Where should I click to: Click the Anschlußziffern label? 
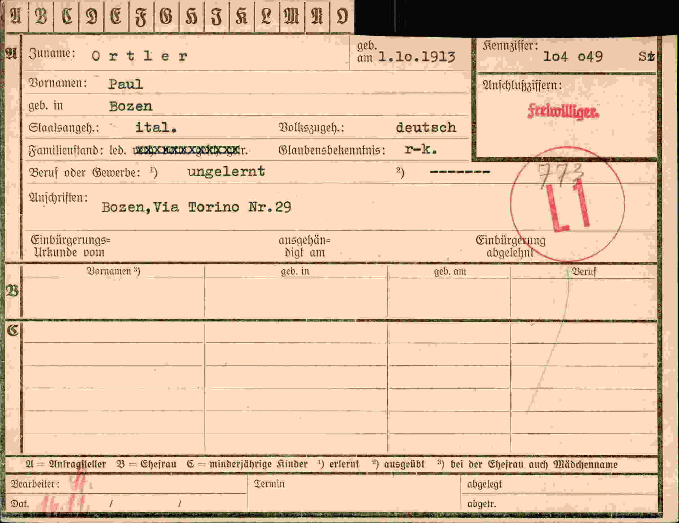pos(522,85)
